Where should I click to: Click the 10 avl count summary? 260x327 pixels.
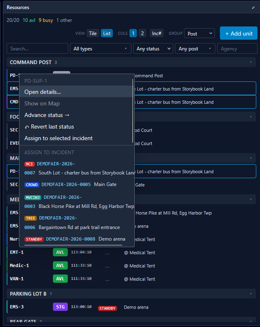[29, 20]
